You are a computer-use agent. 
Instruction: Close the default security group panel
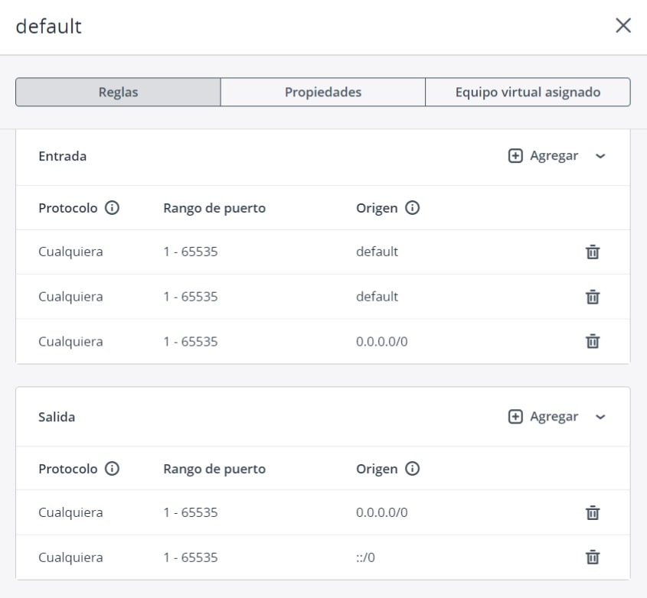[x=623, y=25]
